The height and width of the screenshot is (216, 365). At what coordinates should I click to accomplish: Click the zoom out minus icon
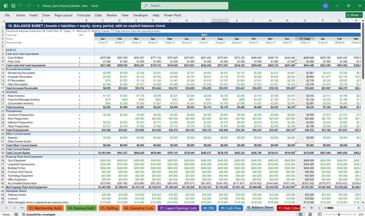(327, 214)
